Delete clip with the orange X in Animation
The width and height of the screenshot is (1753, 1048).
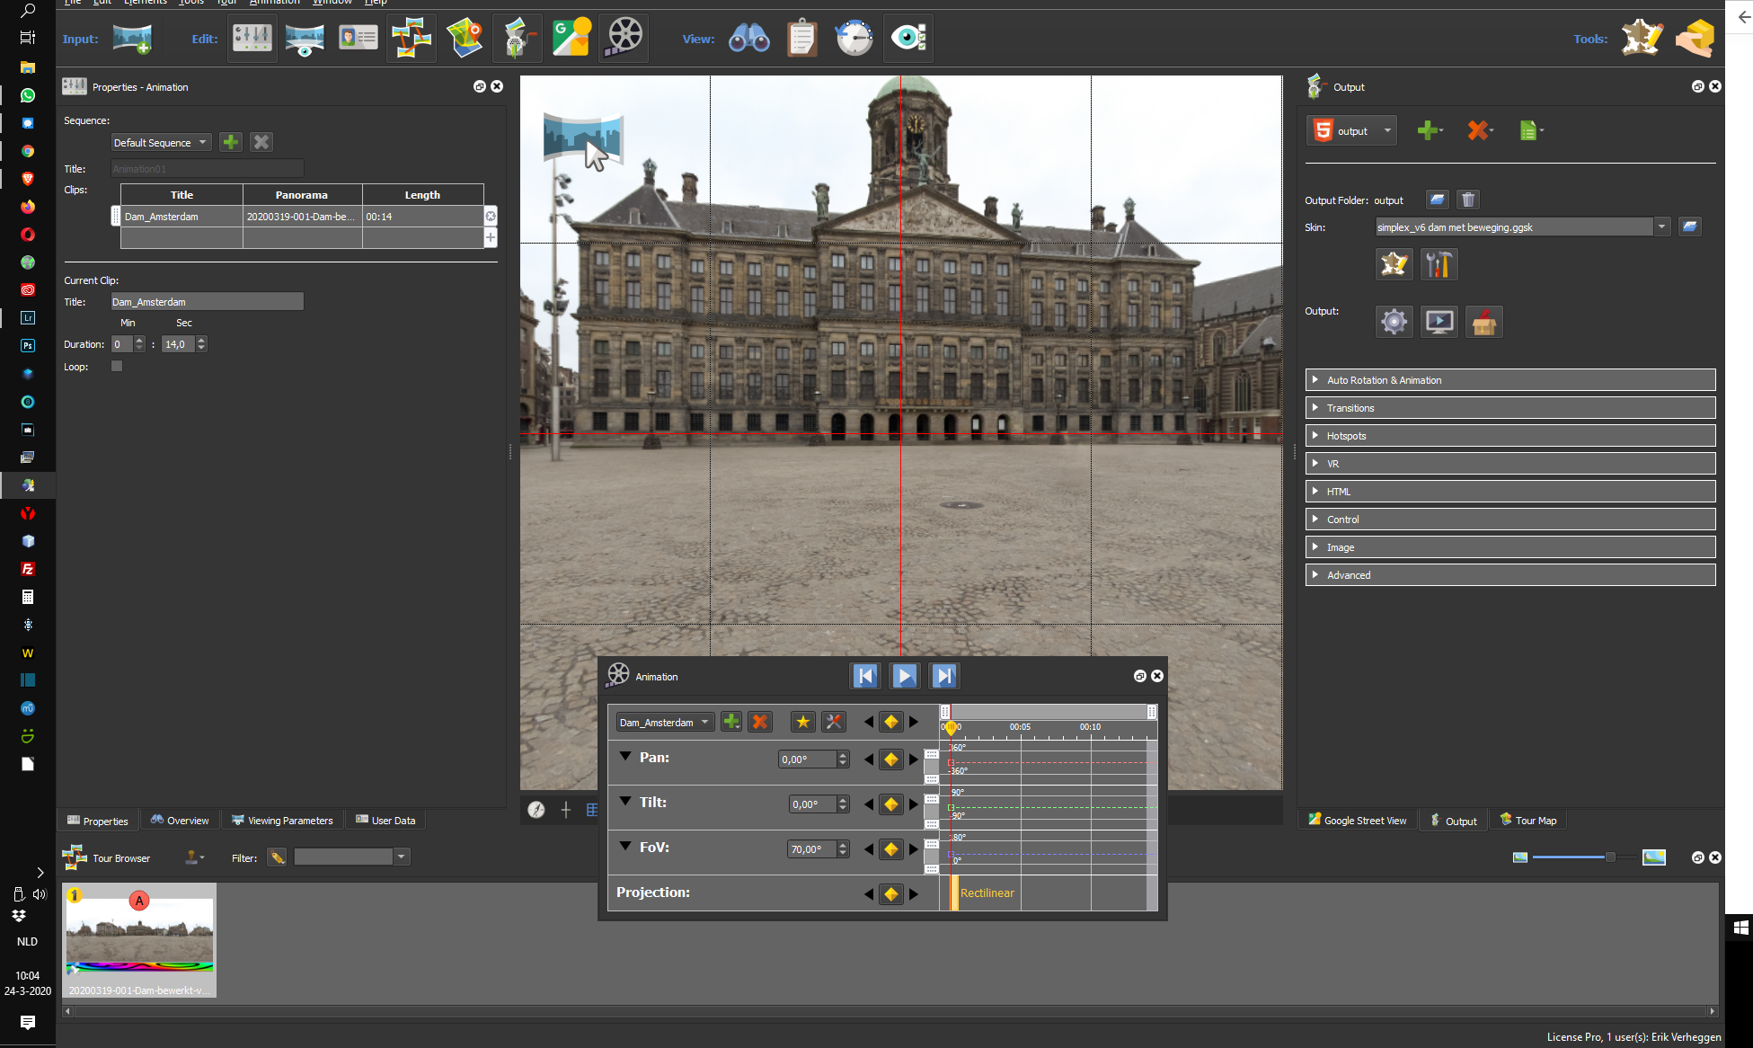(760, 722)
